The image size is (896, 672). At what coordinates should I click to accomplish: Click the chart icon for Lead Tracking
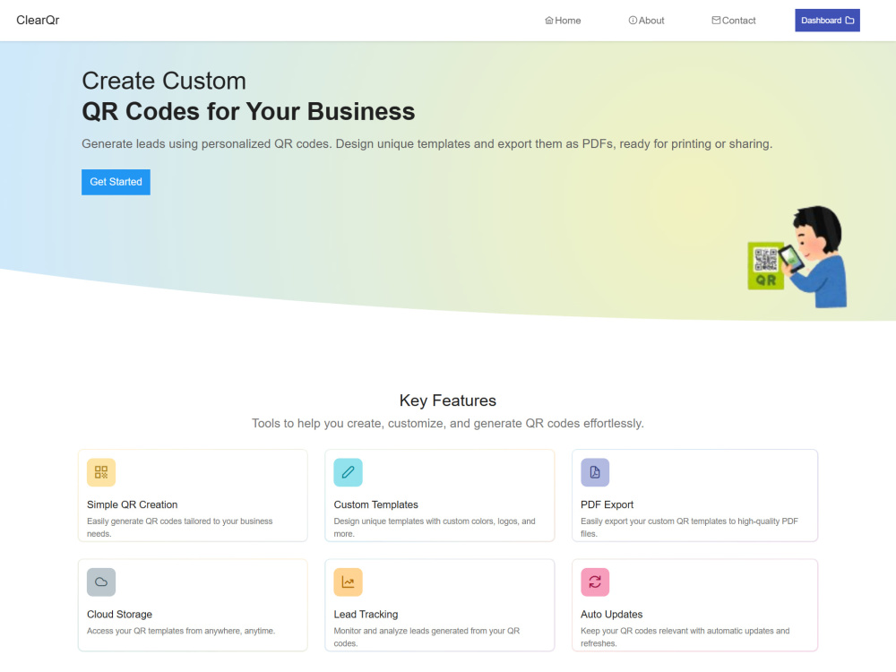point(348,582)
